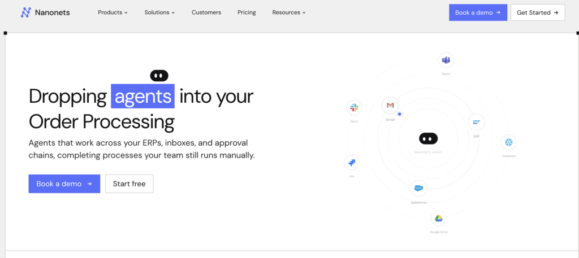Expand the Solutions dropdown menu

[x=159, y=12]
